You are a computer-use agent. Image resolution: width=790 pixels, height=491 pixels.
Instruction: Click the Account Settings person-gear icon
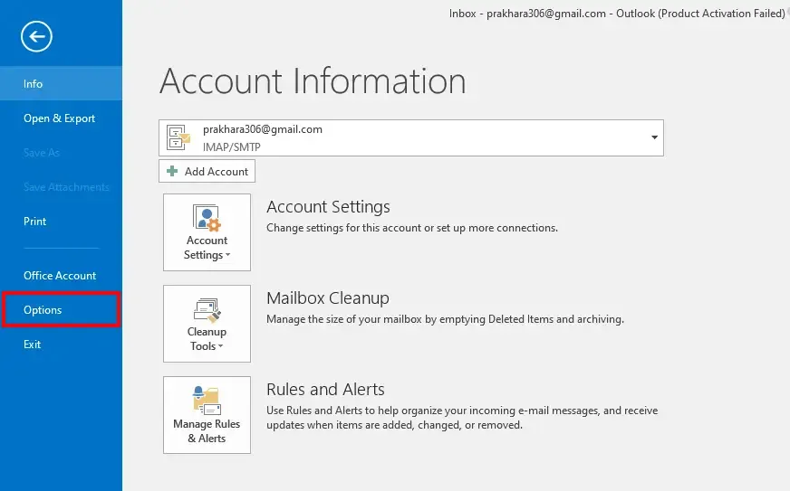pyautogui.click(x=207, y=217)
